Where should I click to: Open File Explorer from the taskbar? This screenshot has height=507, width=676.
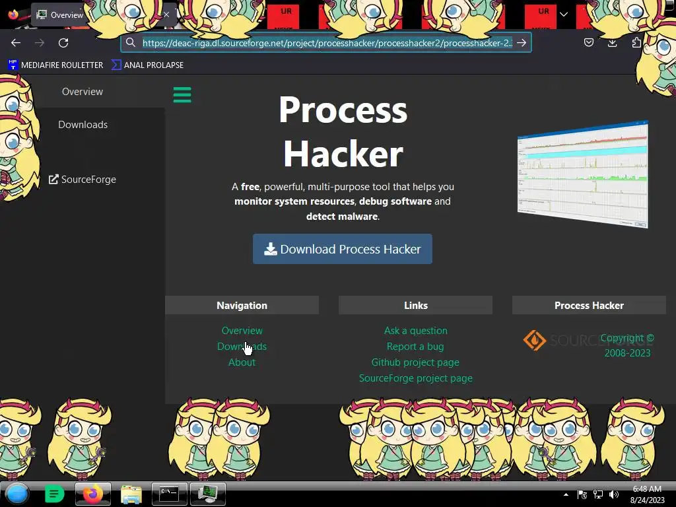(x=131, y=494)
